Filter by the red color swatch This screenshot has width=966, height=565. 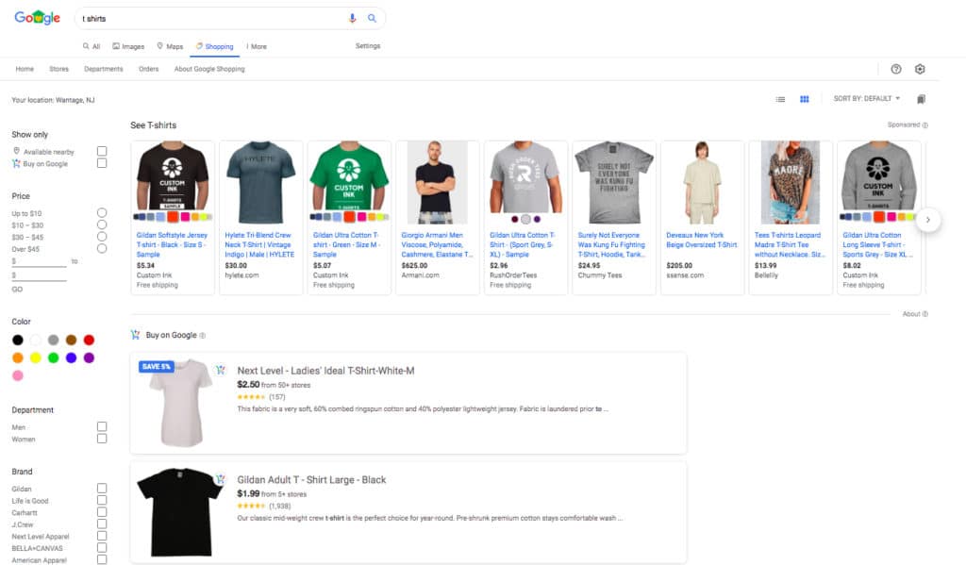click(x=89, y=340)
